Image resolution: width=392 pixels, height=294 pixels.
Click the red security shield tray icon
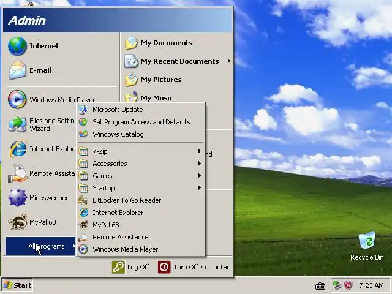(348, 285)
